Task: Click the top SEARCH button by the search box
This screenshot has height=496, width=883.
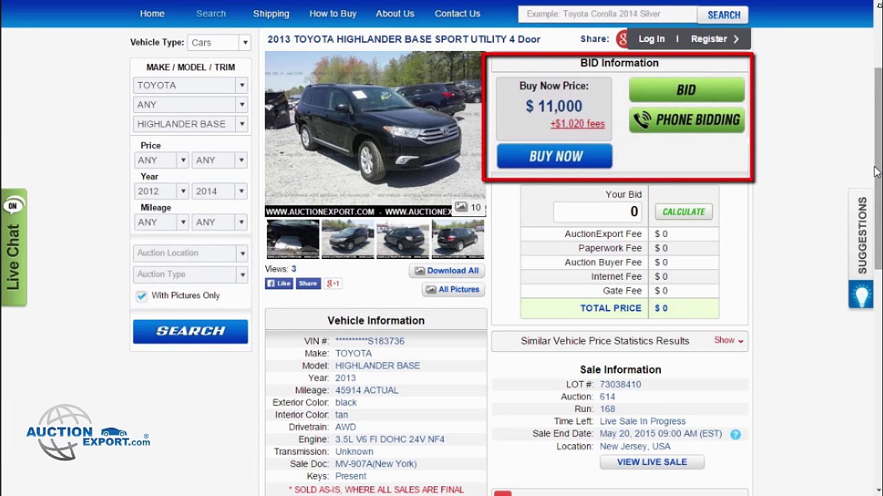Action: 723,14
